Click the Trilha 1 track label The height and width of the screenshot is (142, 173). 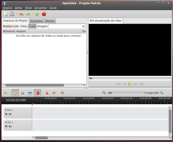[9, 122]
